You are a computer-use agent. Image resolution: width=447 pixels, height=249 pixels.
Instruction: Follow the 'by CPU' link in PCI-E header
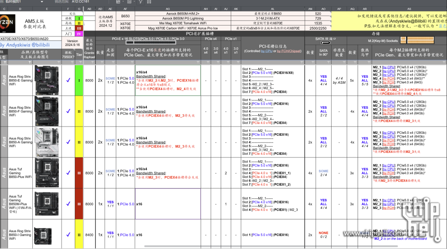266,51
